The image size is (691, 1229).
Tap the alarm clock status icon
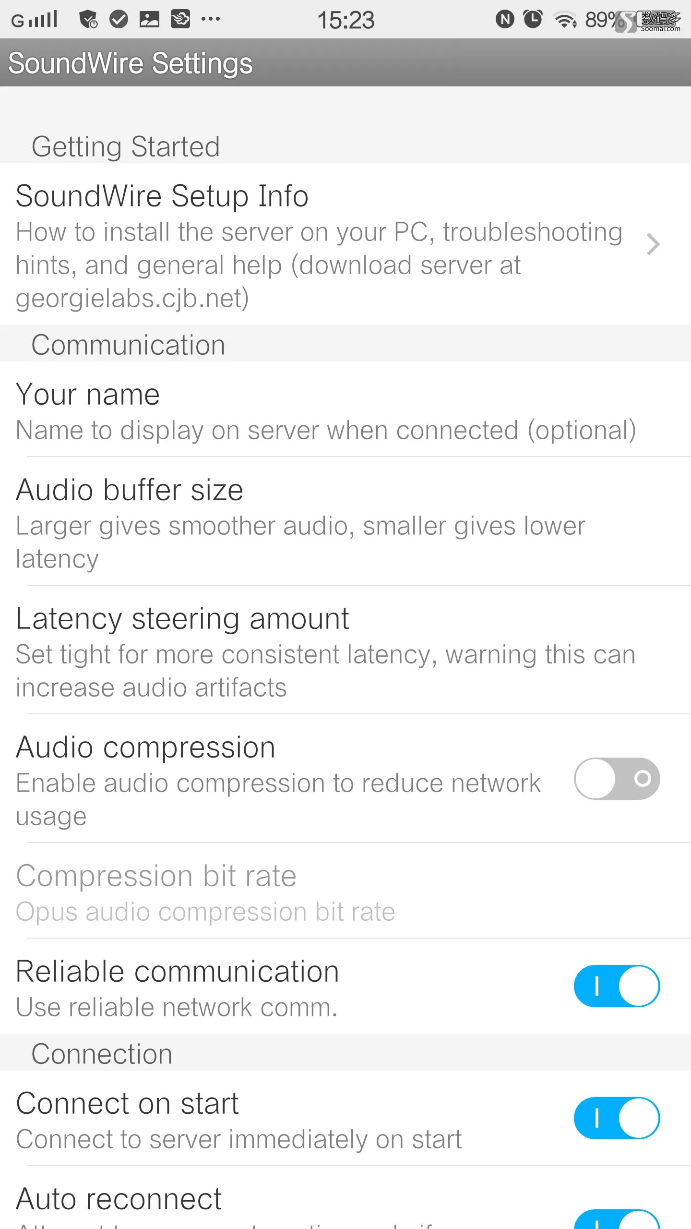coord(533,19)
